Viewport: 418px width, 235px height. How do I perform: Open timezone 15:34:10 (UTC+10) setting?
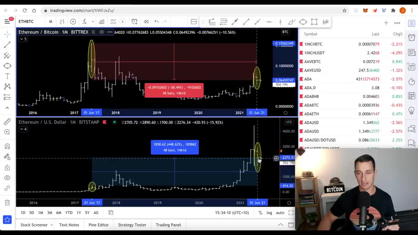[232, 212]
